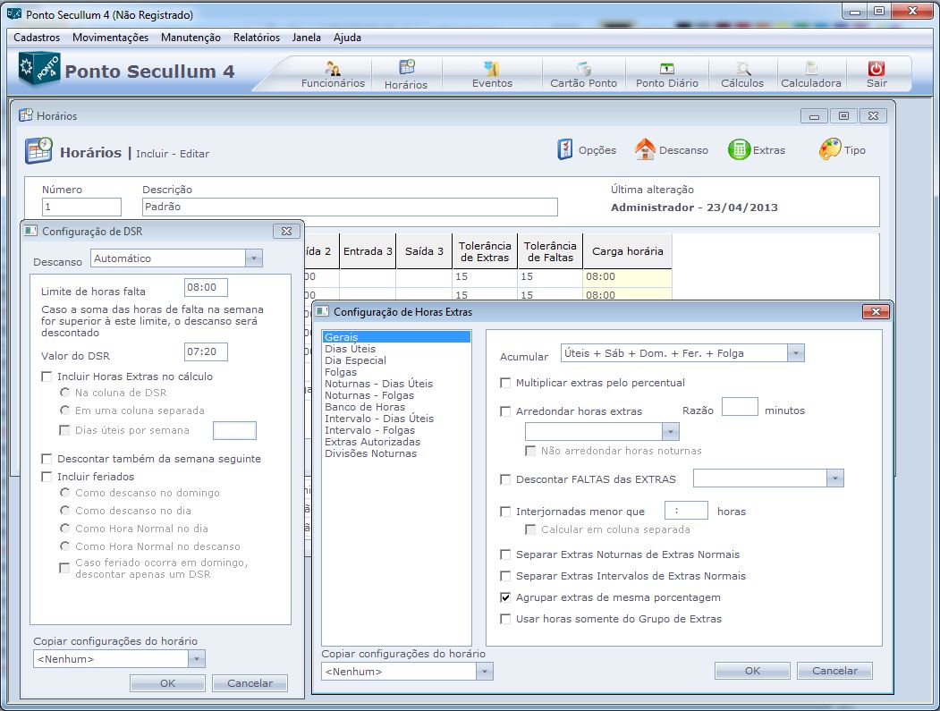
Task: Click the Ponto Secullum 4 logo cube
Action: (39, 69)
